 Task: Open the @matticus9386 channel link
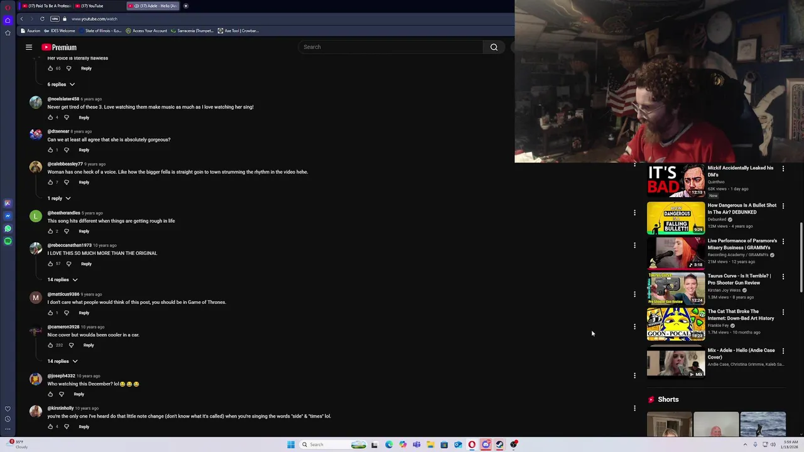pyautogui.click(x=63, y=294)
